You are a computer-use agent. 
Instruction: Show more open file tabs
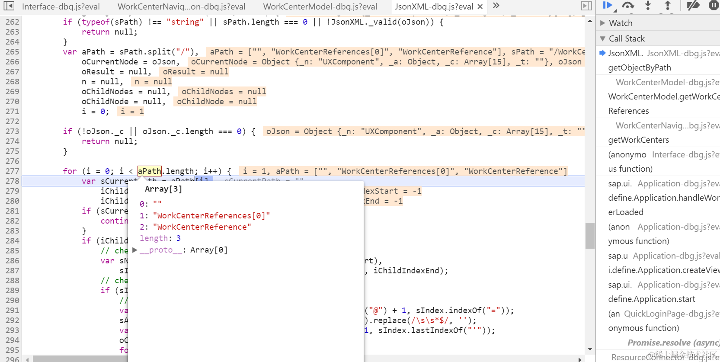[x=496, y=6]
